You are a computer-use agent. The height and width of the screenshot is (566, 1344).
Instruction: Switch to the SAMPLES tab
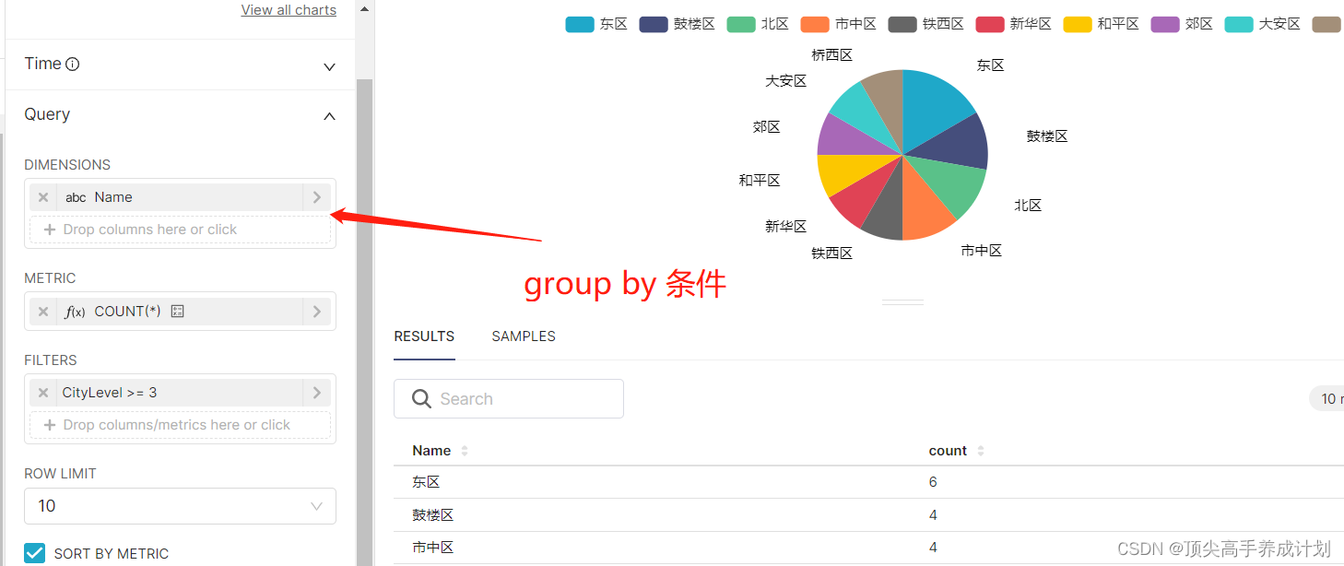(x=523, y=336)
